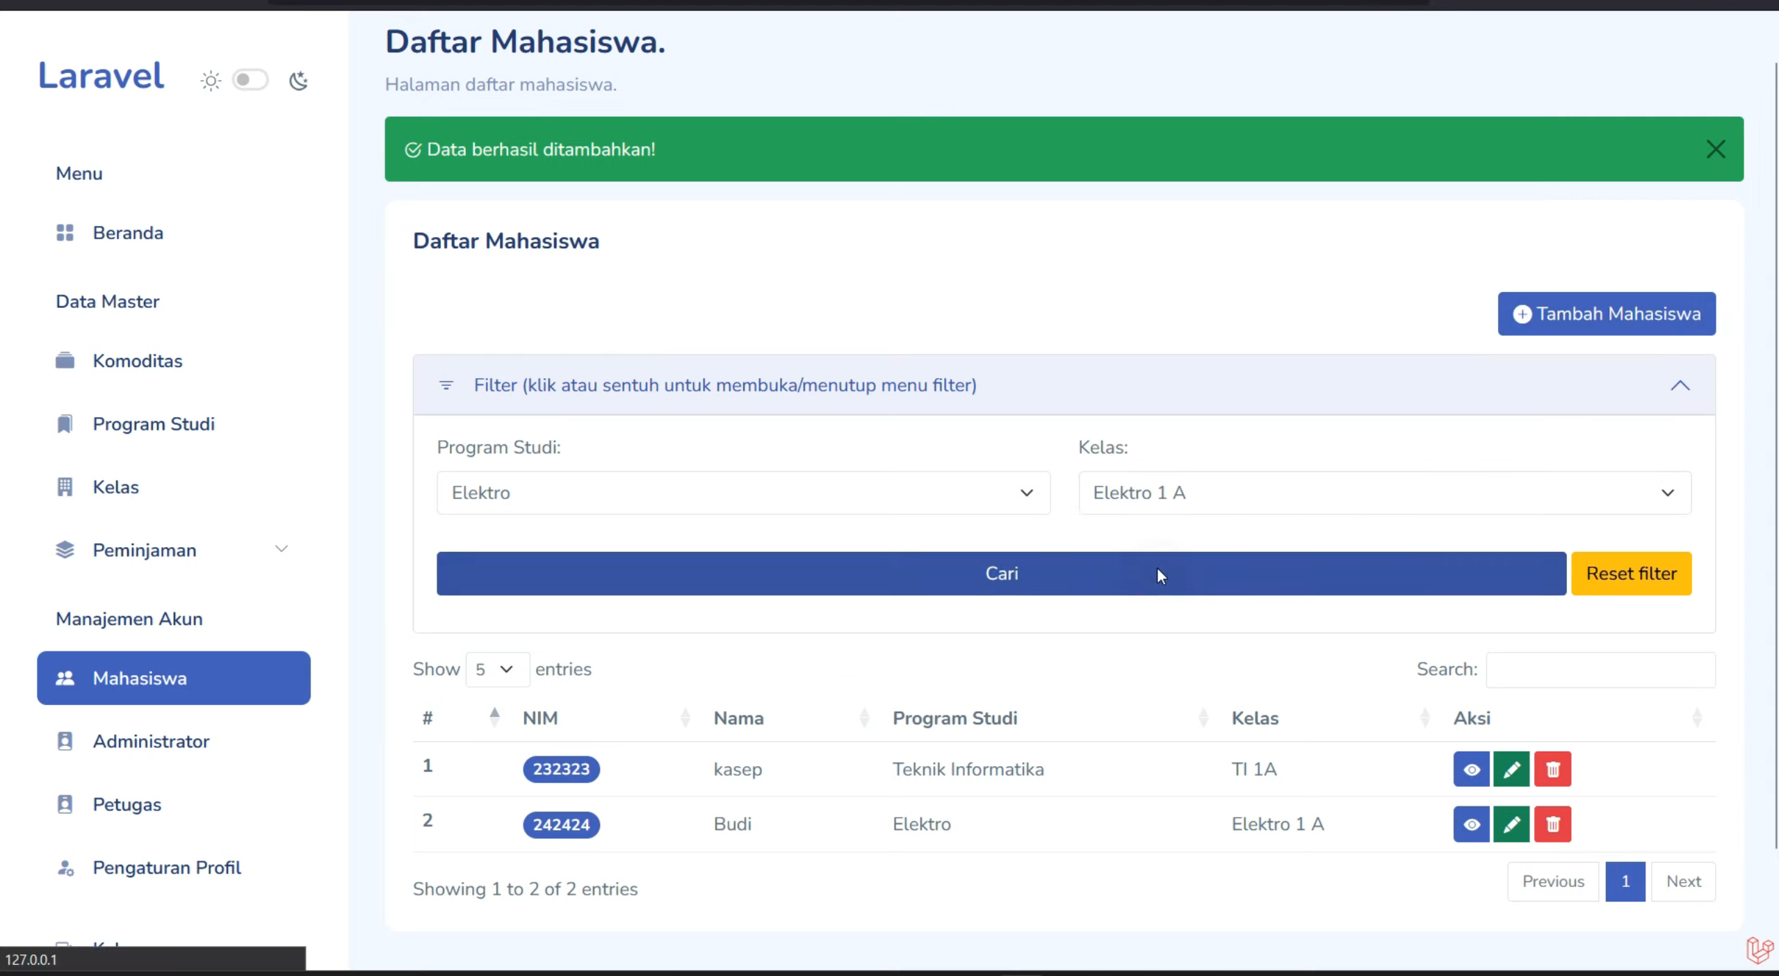Click the Cari search button
Image resolution: width=1779 pixels, height=976 pixels.
pyautogui.click(x=1001, y=574)
